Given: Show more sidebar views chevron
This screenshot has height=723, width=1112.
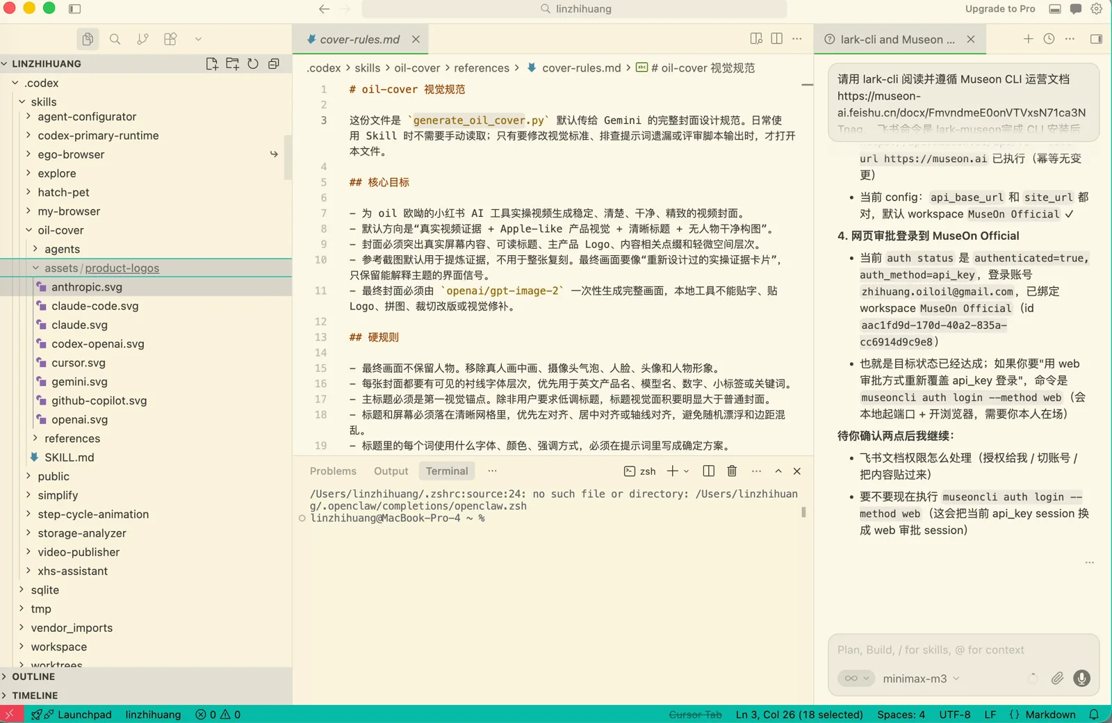Looking at the screenshot, I should (x=198, y=39).
